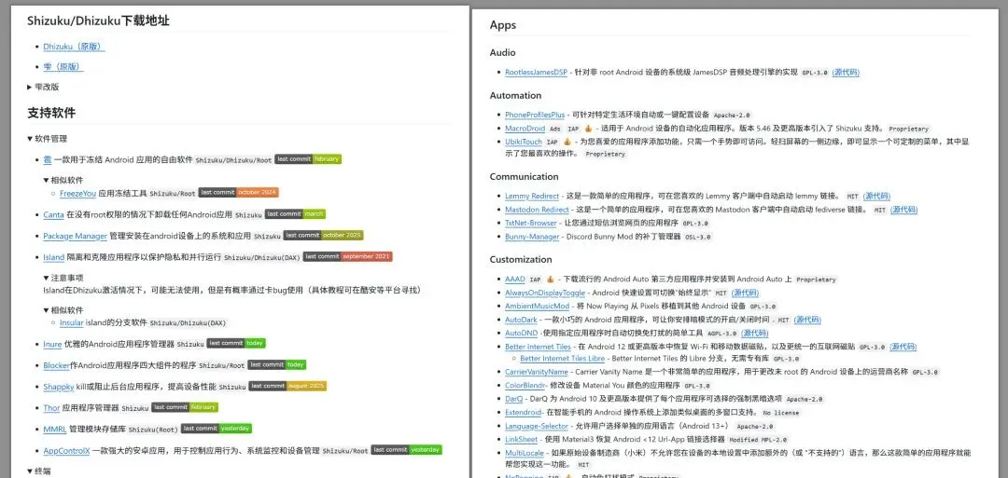Image resolution: width=1008 pixels, height=478 pixels.
Task: Click the last commit badge next to Package Manager
Action: (x=323, y=236)
